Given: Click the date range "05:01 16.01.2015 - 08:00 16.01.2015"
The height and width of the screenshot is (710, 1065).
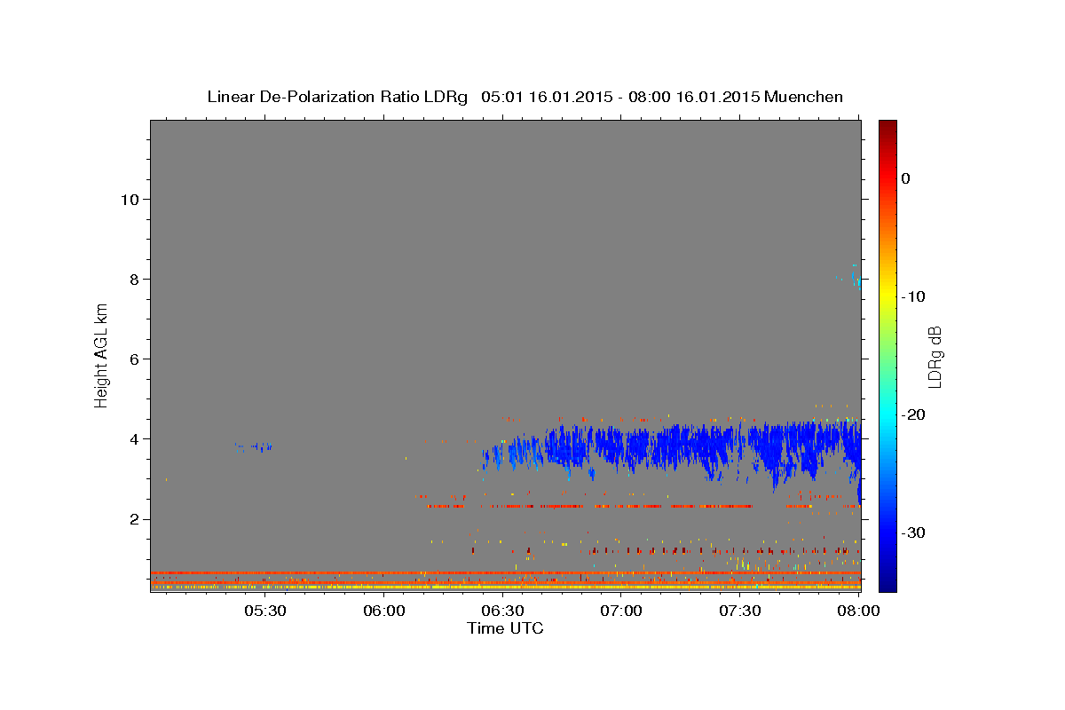Looking at the screenshot, I should tap(620, 97).
